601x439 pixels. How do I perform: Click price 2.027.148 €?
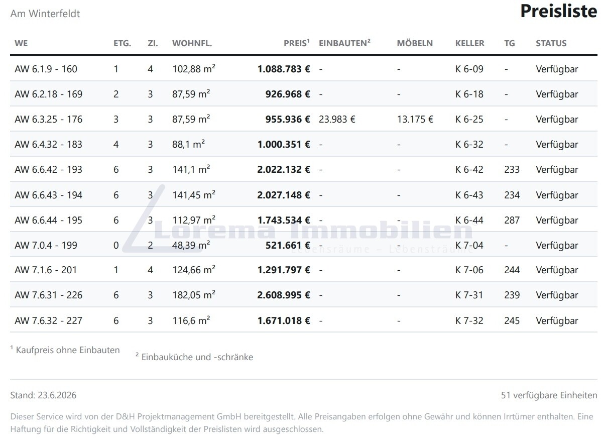click(284, 195)
